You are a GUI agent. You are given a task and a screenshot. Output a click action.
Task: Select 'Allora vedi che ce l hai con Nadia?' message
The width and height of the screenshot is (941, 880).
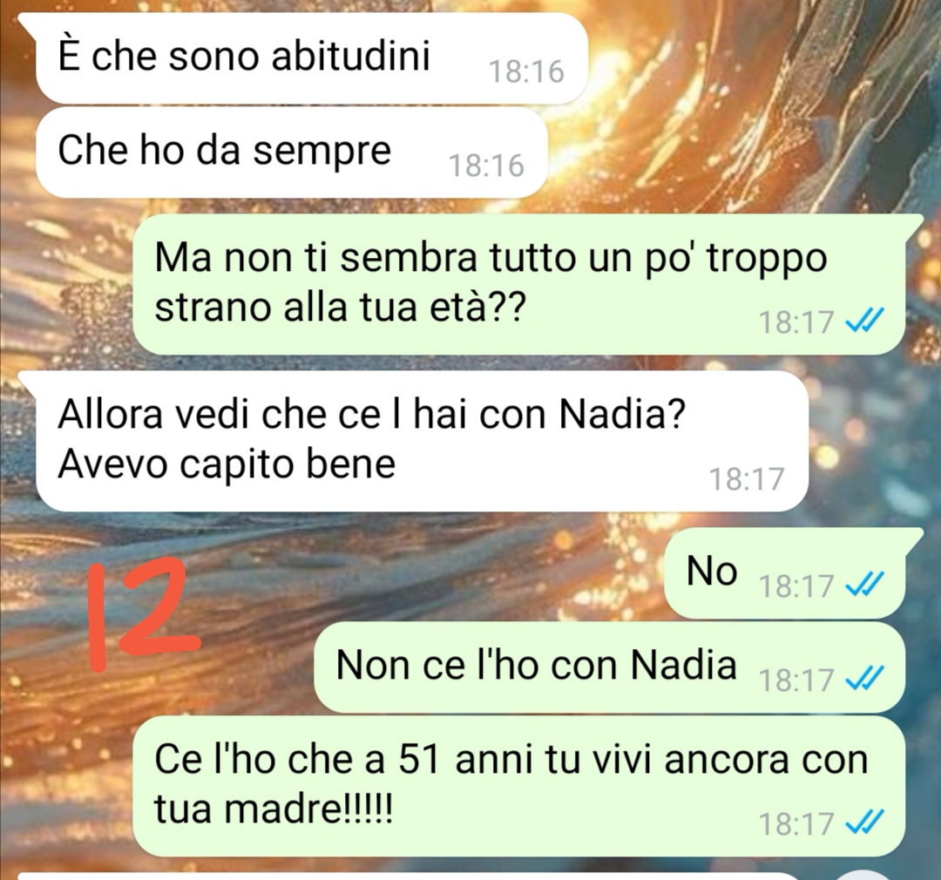coord(422,441)
